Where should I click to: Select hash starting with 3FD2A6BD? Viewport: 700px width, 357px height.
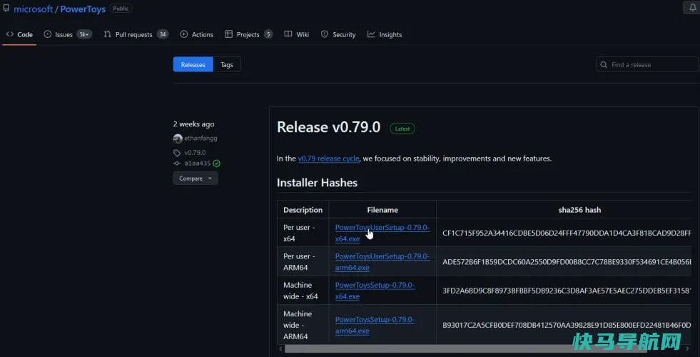pyautogui.click(x=567, y=291)
